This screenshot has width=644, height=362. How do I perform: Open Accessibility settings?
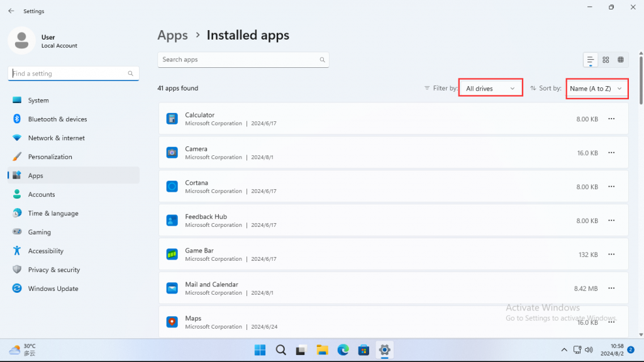(74, 251)
